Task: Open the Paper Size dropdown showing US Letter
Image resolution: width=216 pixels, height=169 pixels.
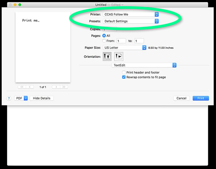Action: [125, 48]
